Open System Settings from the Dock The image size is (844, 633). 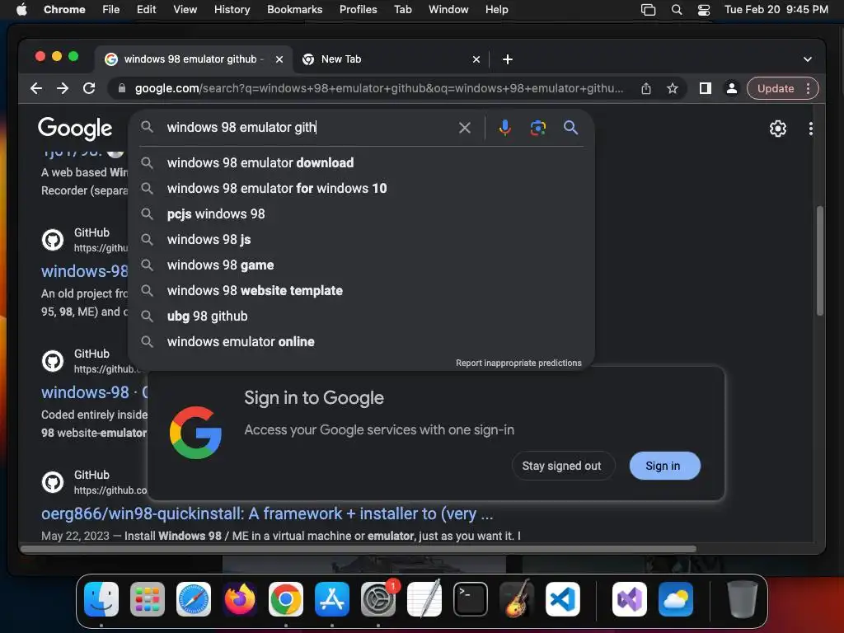(378, 599)
